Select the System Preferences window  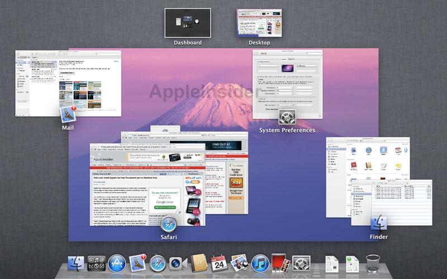tap(287, 84)
